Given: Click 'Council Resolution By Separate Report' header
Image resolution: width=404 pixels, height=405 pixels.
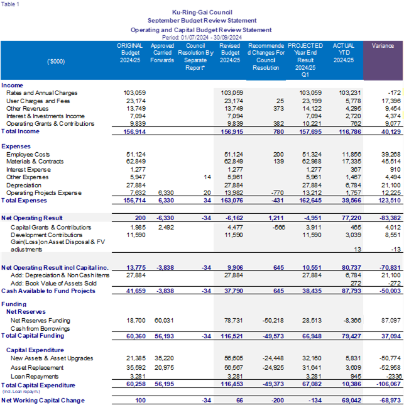Looking at the screenshot, I should coord(195,57).
